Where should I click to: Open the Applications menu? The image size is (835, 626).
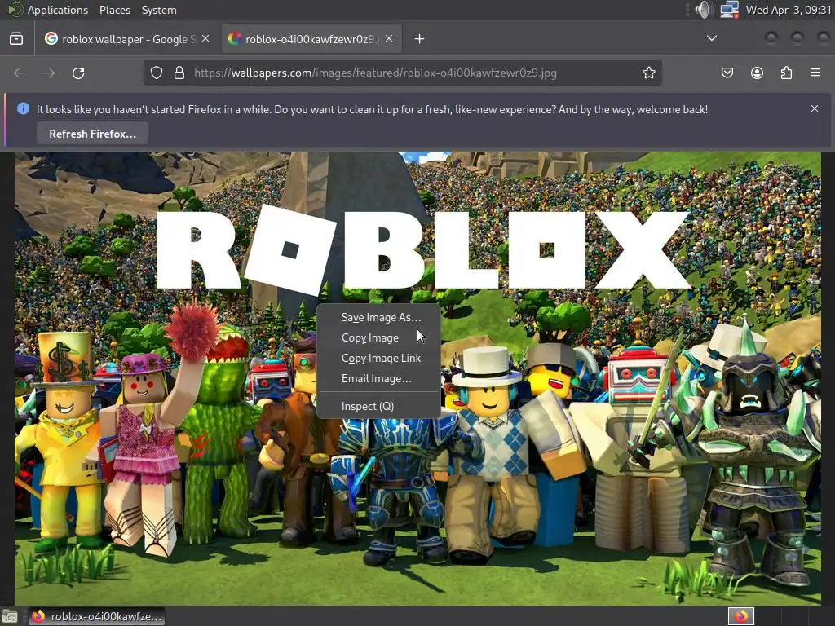[x=58, y=10]
